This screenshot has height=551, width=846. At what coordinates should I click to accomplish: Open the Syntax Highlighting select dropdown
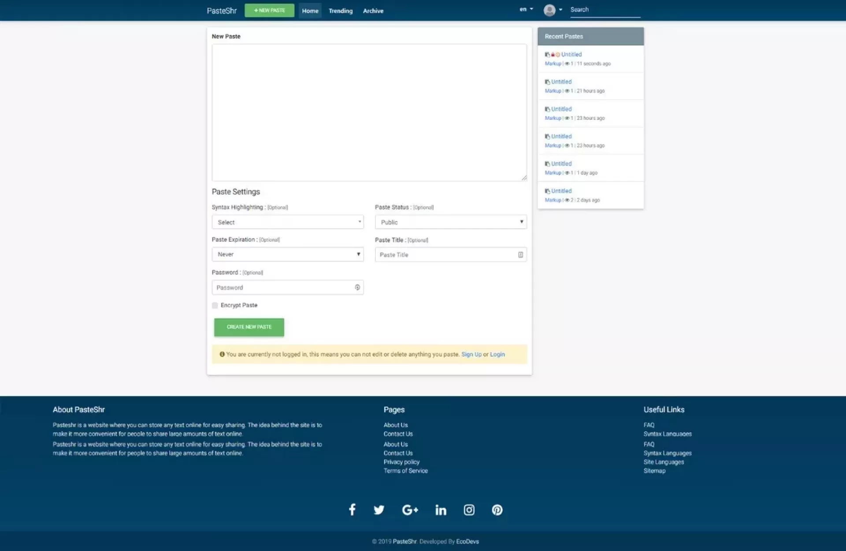point(288,222)
